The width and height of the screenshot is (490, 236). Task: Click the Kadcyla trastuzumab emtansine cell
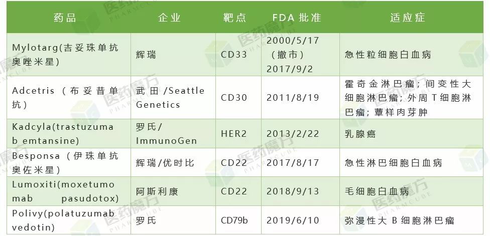pos(68,134)
